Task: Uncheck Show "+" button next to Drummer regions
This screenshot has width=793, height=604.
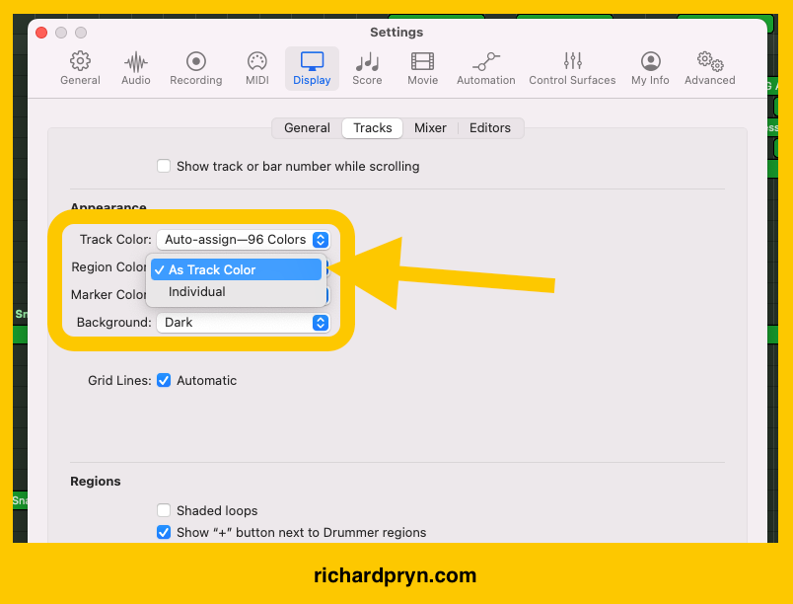Action: 164,532
